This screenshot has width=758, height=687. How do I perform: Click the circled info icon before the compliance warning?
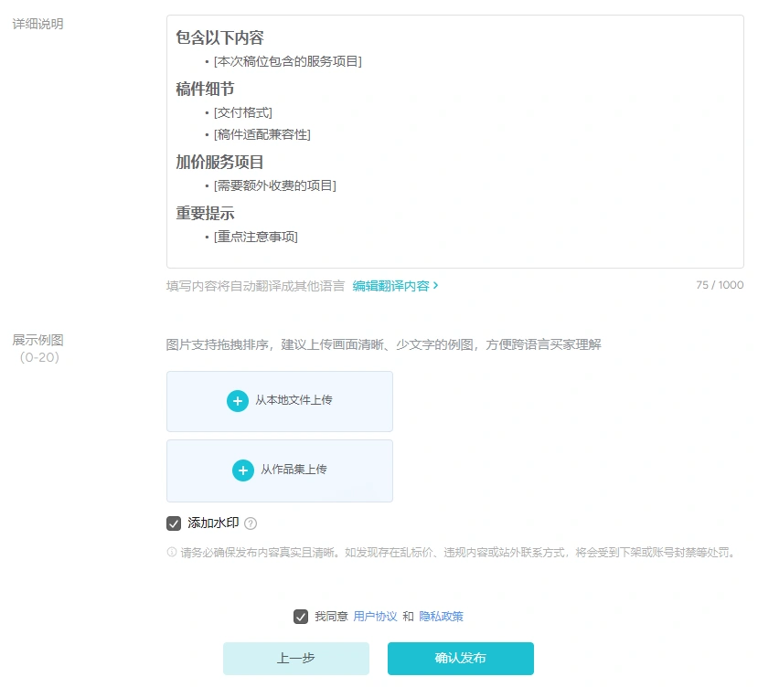click(x=169, y=555)
